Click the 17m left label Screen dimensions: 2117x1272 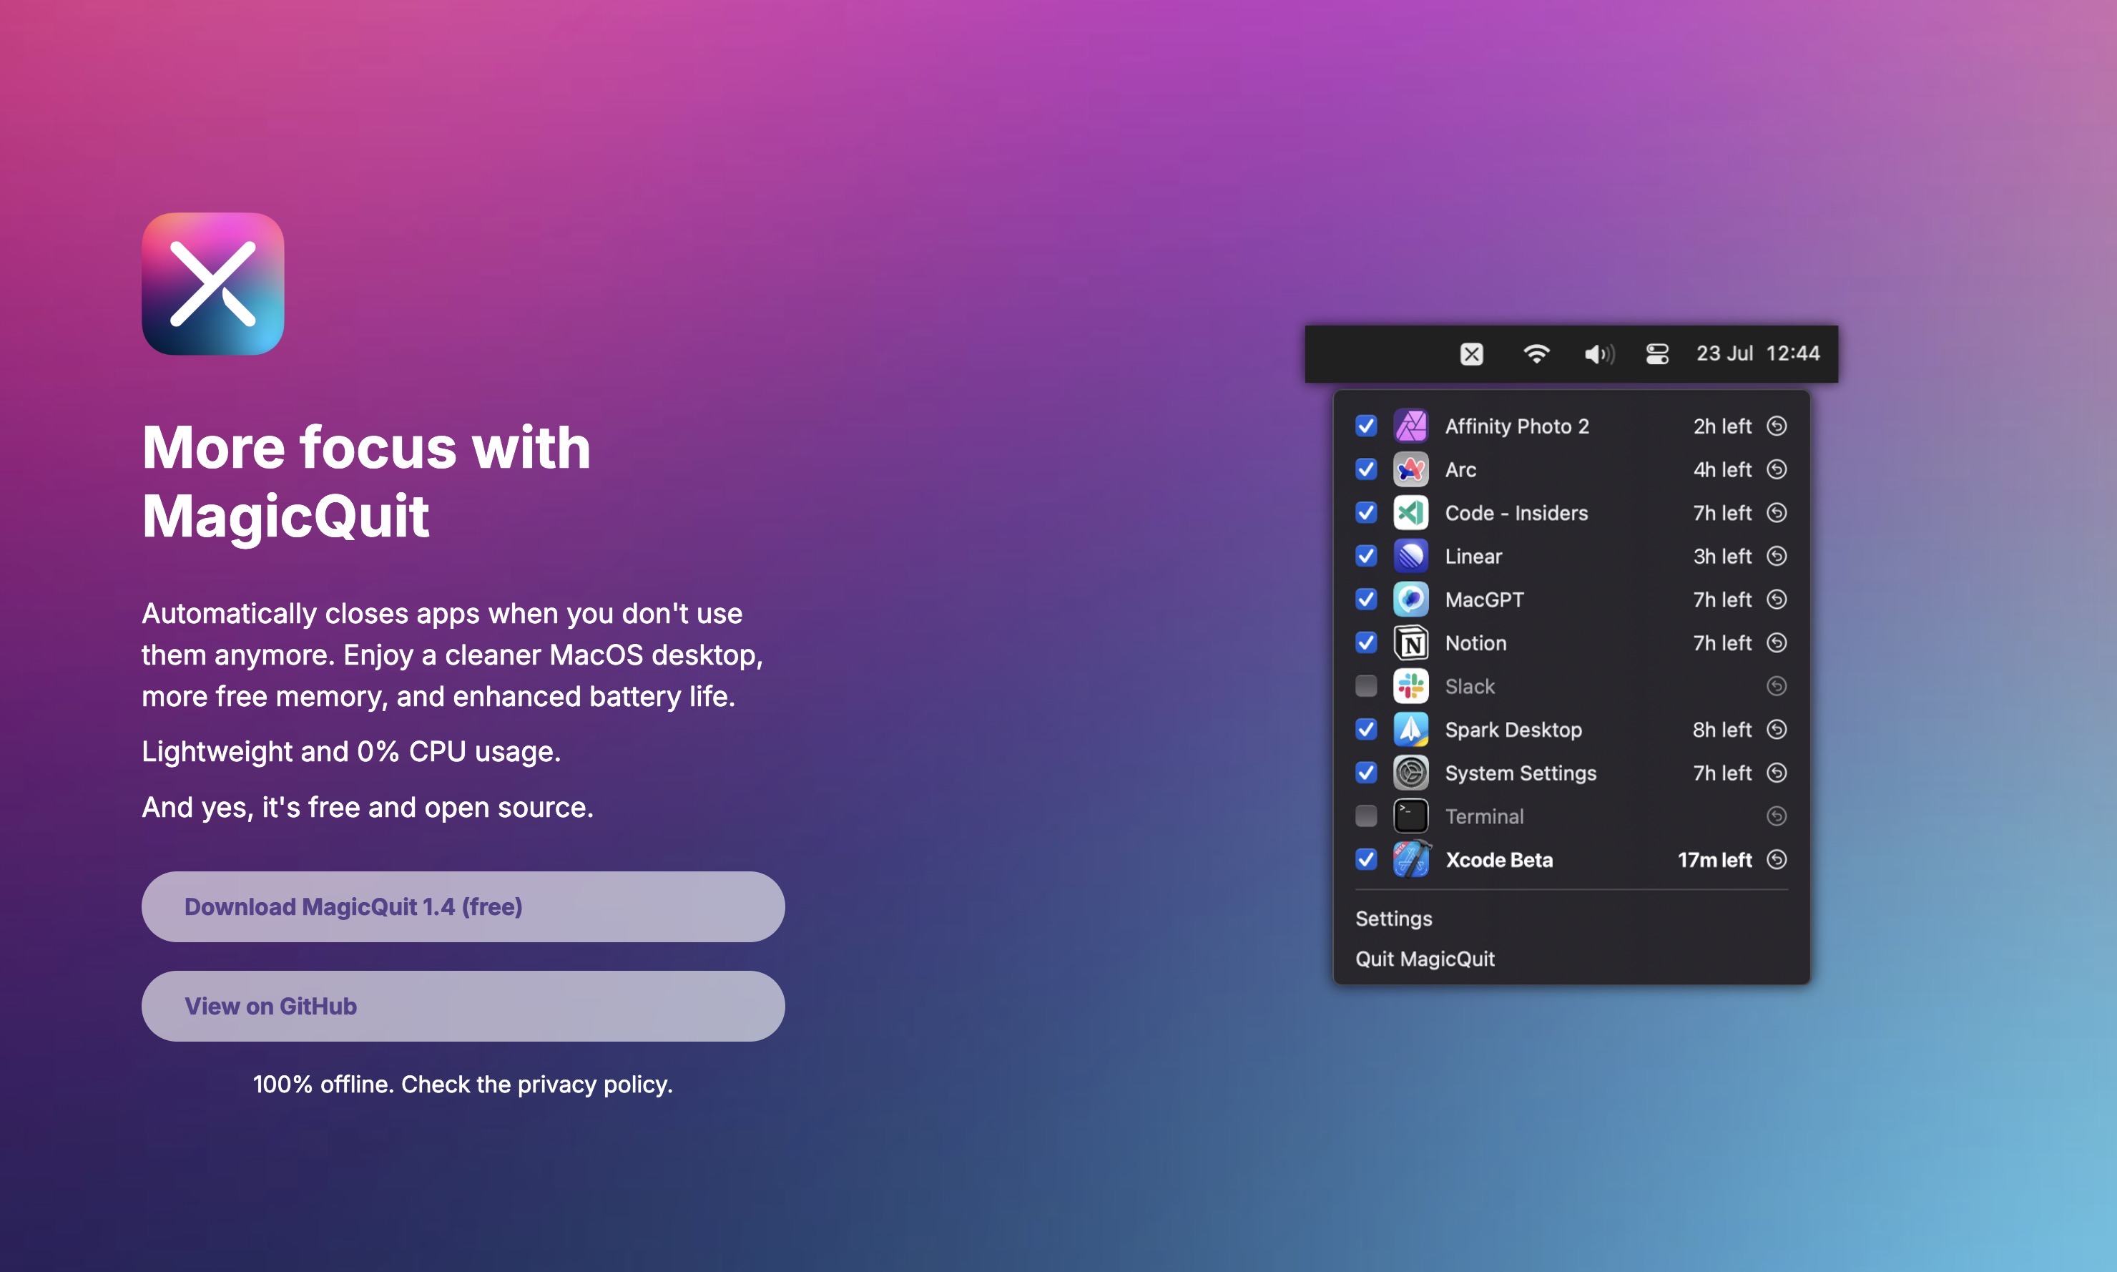[x=1714, y=860]
